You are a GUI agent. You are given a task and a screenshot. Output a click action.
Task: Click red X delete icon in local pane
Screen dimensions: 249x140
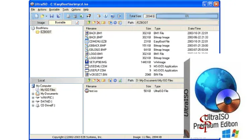[x=98, y=80]
